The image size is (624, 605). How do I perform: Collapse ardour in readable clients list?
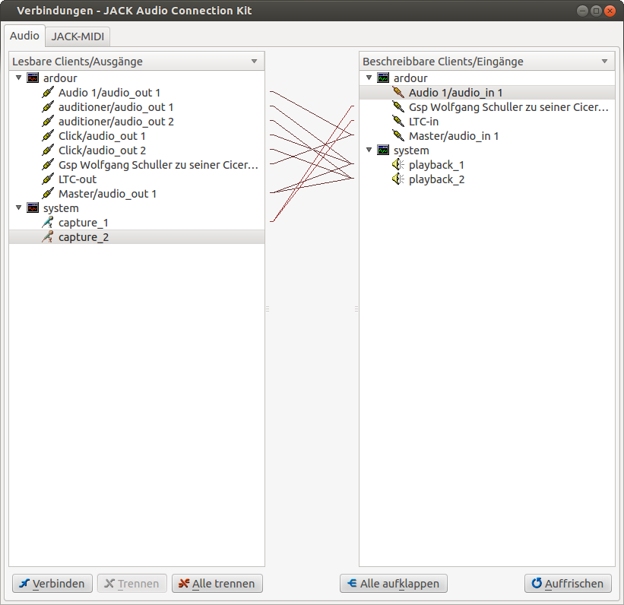click(x=18, y=78)
